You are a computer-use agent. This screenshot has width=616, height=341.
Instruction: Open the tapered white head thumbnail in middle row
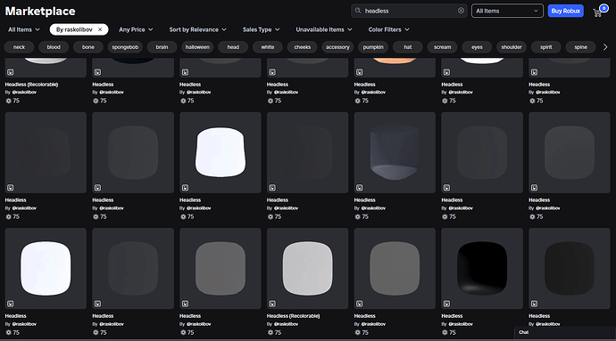221,152
